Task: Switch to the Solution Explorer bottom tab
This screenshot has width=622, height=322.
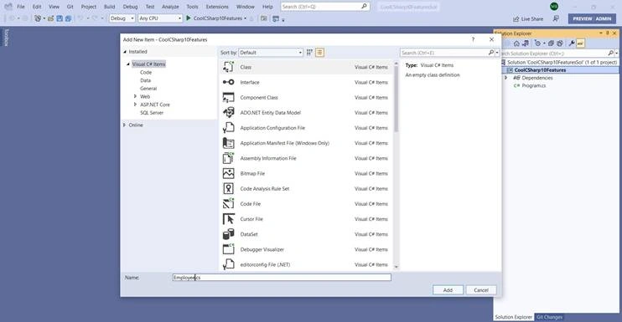Action: (513, 317)
